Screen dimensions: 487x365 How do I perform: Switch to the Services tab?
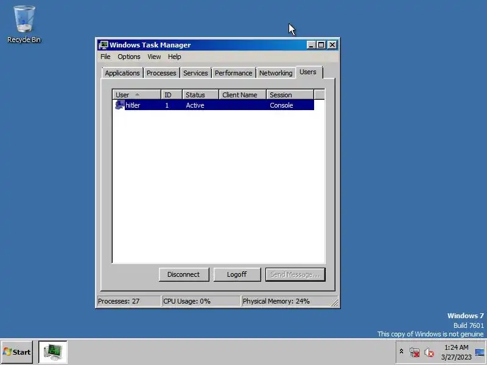click(195, 73)
